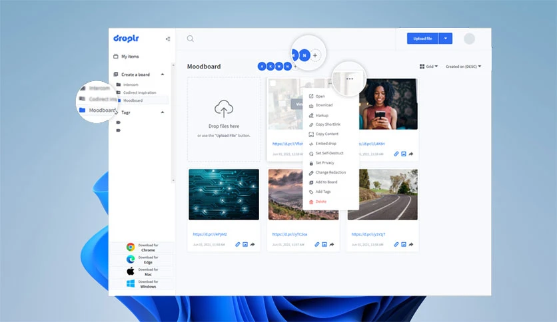This screenshot has height=322, width=557.
Task: Choose Set Privacy in the context menu
Action: point(324,163)
